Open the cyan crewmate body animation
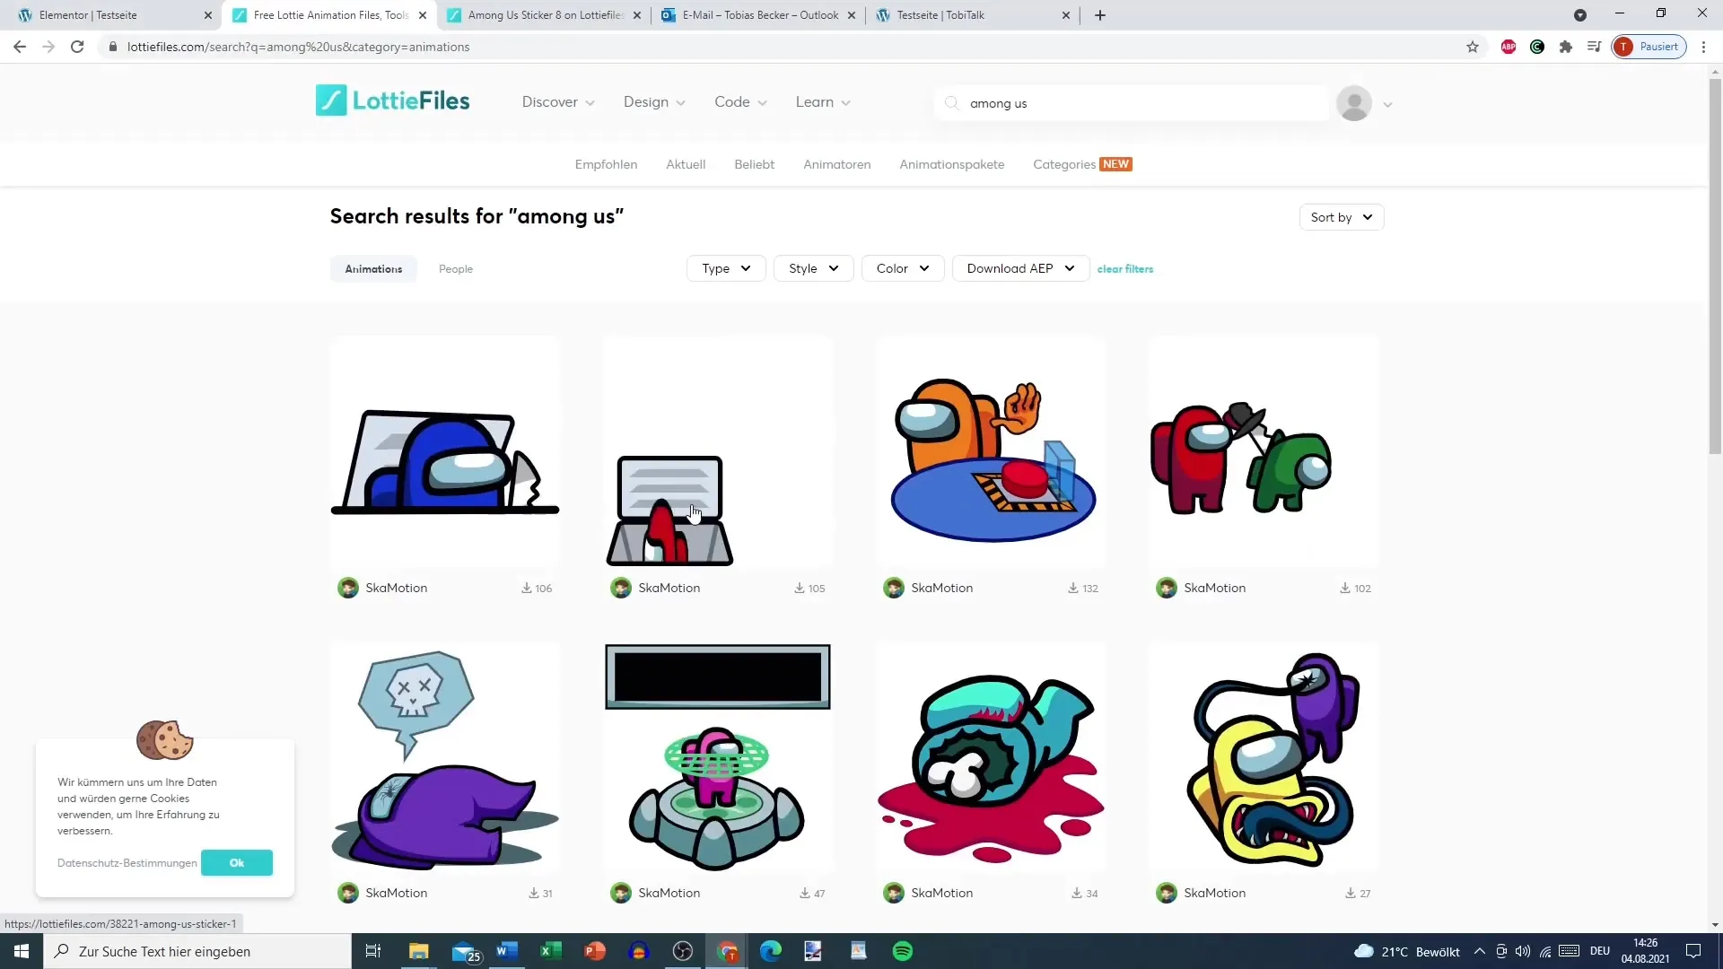 tap(991, 757)
